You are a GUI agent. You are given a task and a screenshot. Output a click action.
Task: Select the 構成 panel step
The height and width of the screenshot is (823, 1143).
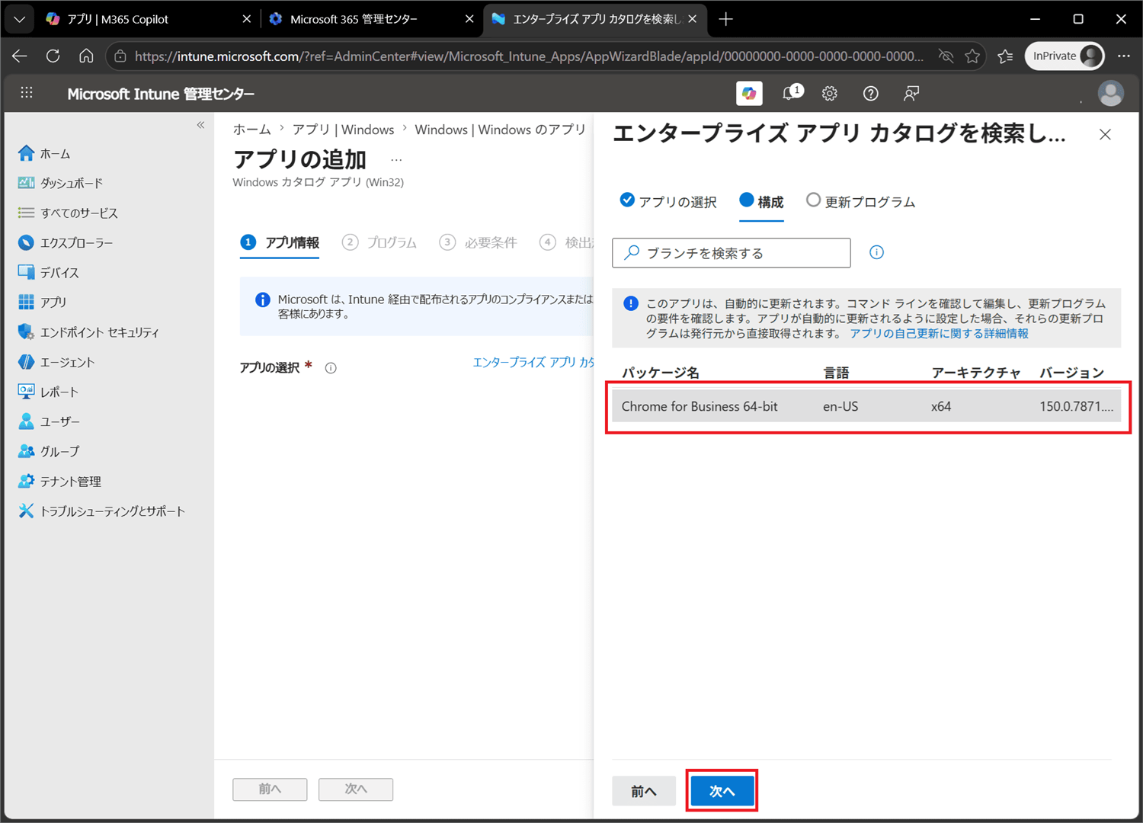761,201
